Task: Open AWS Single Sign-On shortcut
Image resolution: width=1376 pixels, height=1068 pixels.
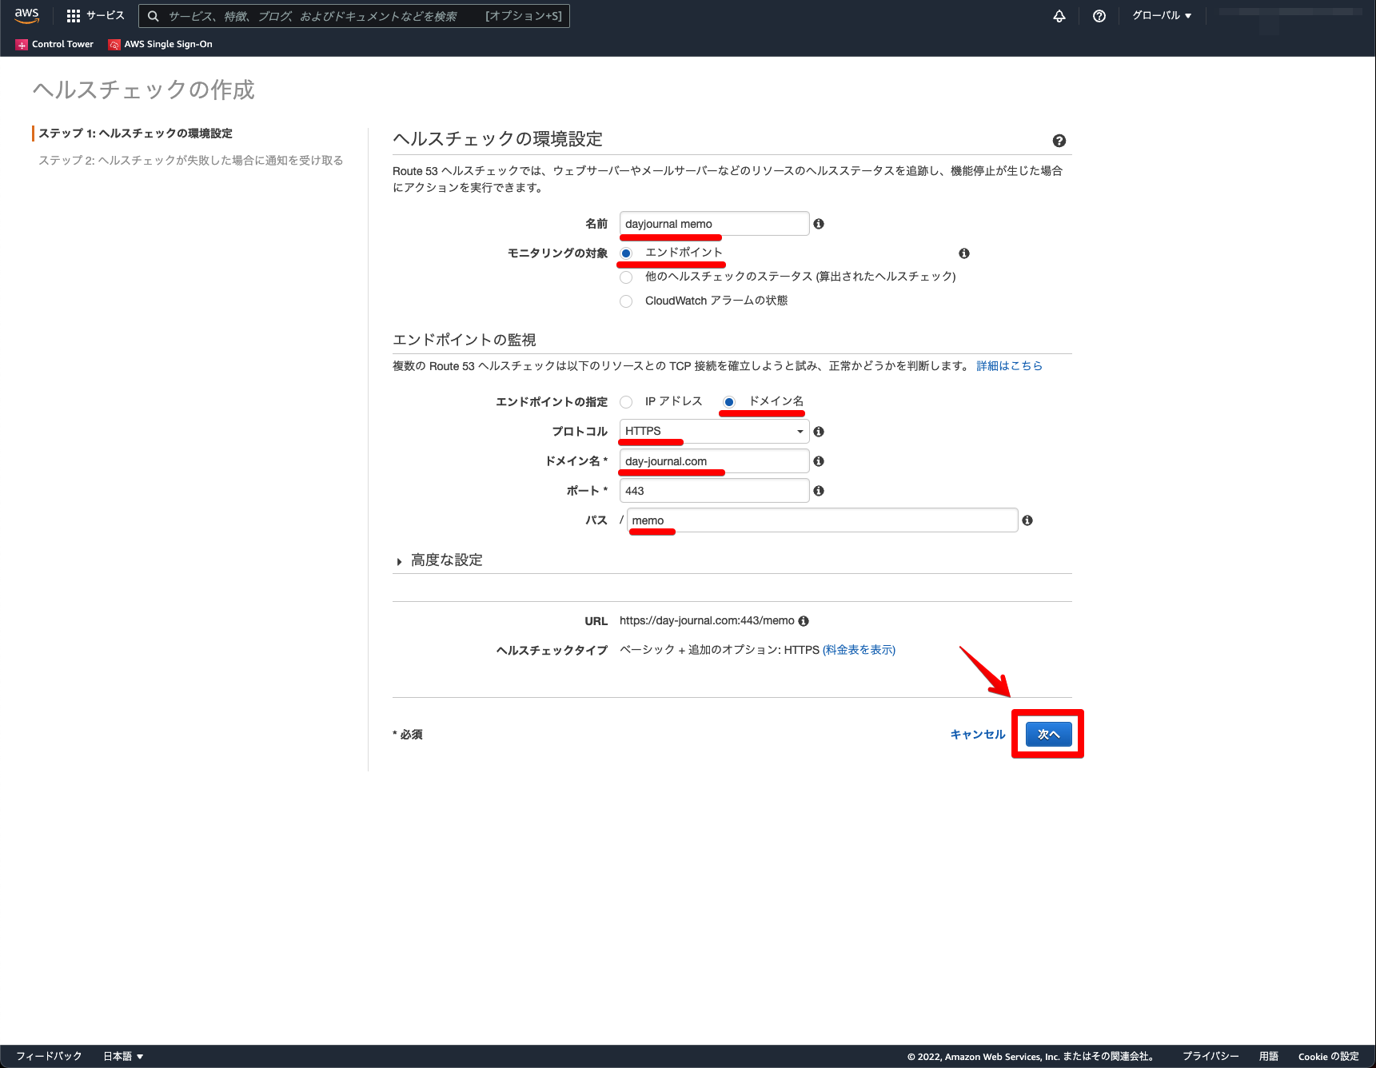Action: (160, 44)
